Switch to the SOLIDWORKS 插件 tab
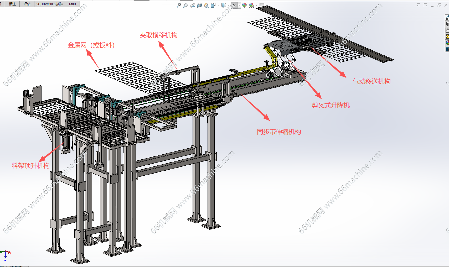Screen dimensions: 449x267 coord(50,4)
